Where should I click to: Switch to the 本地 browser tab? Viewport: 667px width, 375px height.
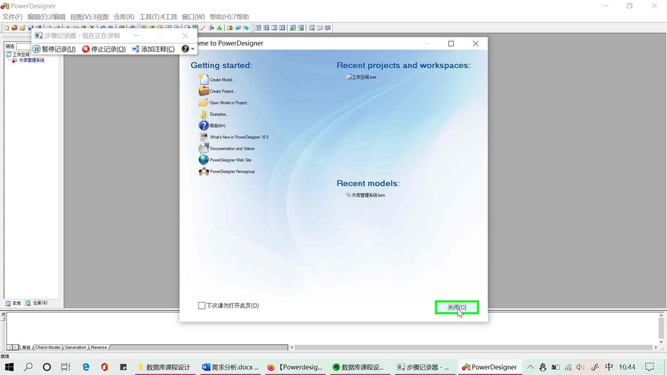tap(13, 303)
